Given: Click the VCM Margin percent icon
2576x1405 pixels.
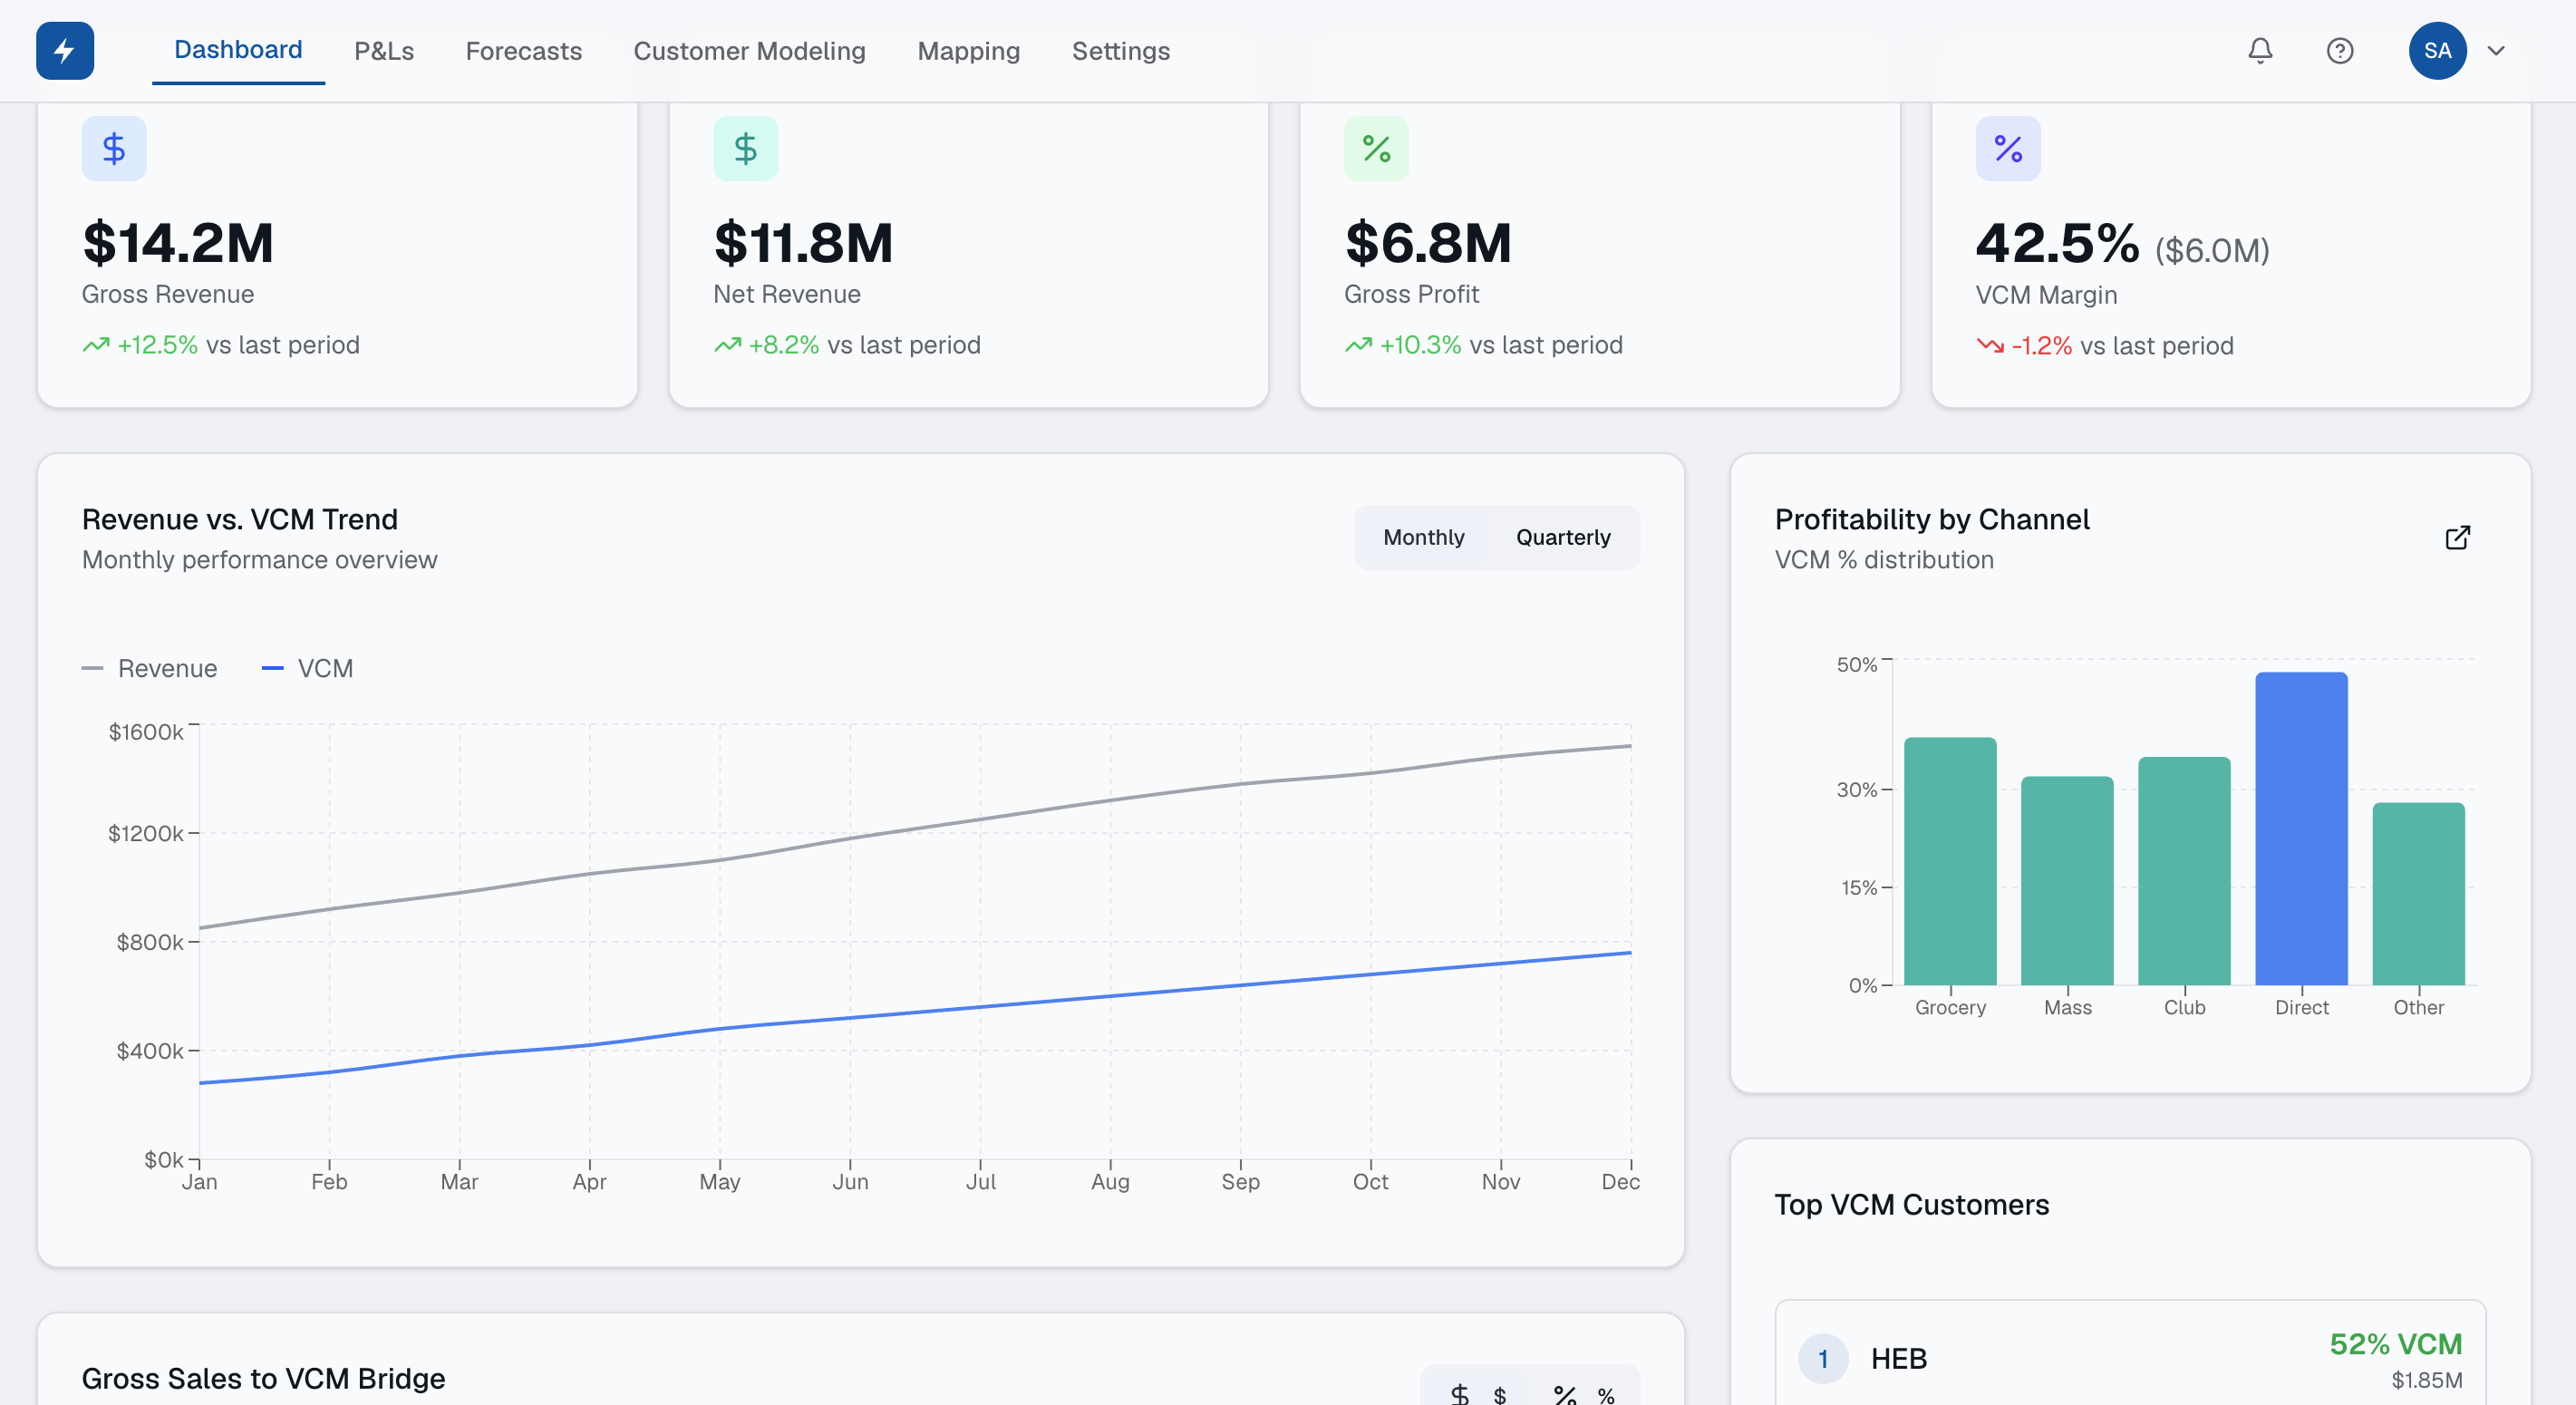Looking at the screenshot, I should click(x=2008, y=149).
